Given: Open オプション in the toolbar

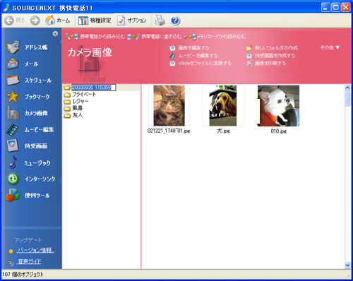Looking at the screenshot, I should (x=132, y=20).
